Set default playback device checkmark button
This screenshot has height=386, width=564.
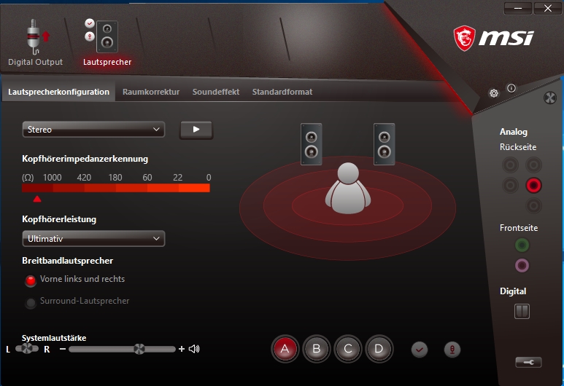click(x=420, y=350)
